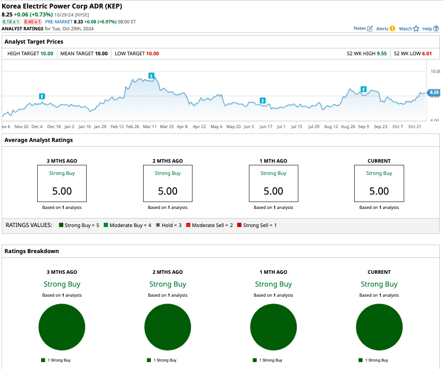
Task: Click the 8.18 x 1 bid quote badge
Action: (11, 22)
